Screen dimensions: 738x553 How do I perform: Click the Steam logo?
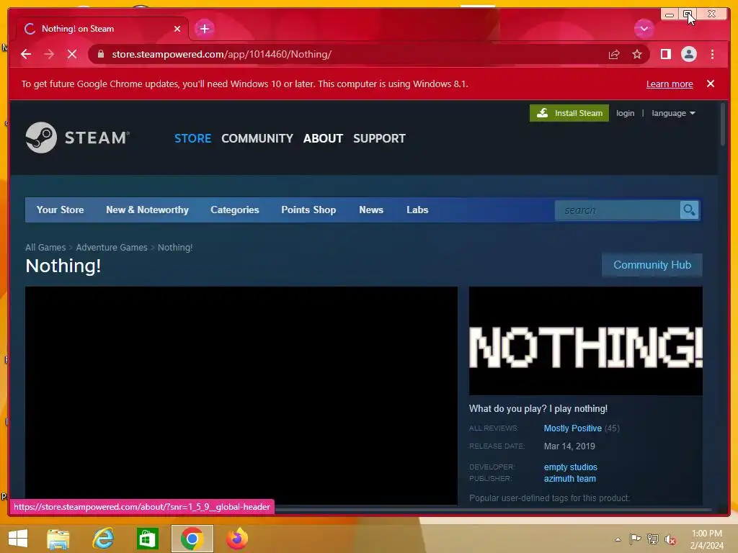pos(78,138)
